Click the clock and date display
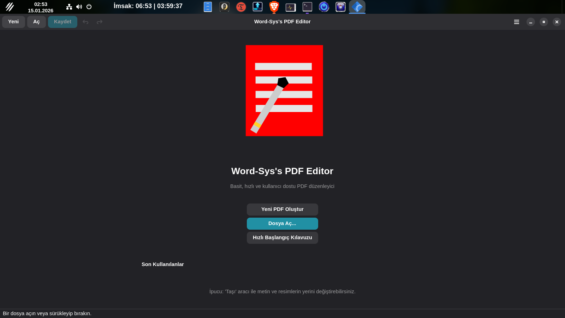565x318 pixels. 41,7
